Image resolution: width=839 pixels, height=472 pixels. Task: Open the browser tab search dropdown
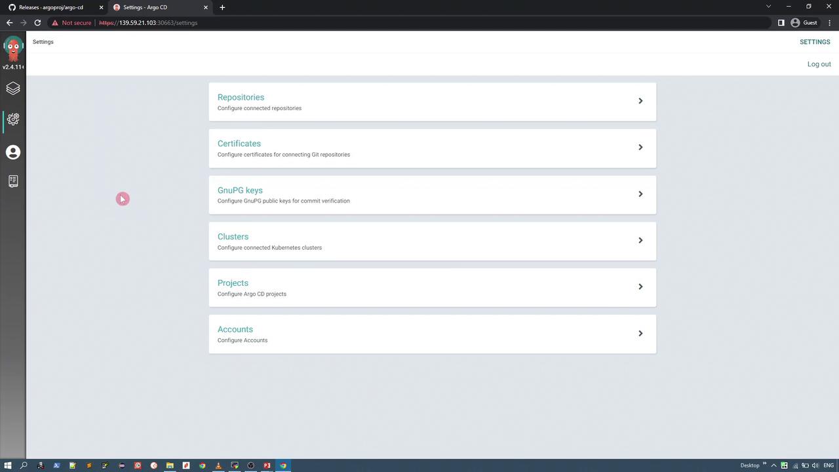(768, 7)
